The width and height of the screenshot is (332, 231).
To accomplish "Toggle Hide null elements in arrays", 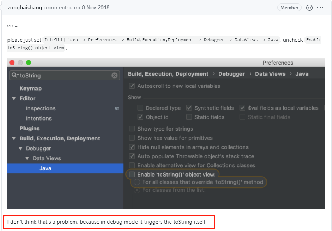I will (132, 147).
